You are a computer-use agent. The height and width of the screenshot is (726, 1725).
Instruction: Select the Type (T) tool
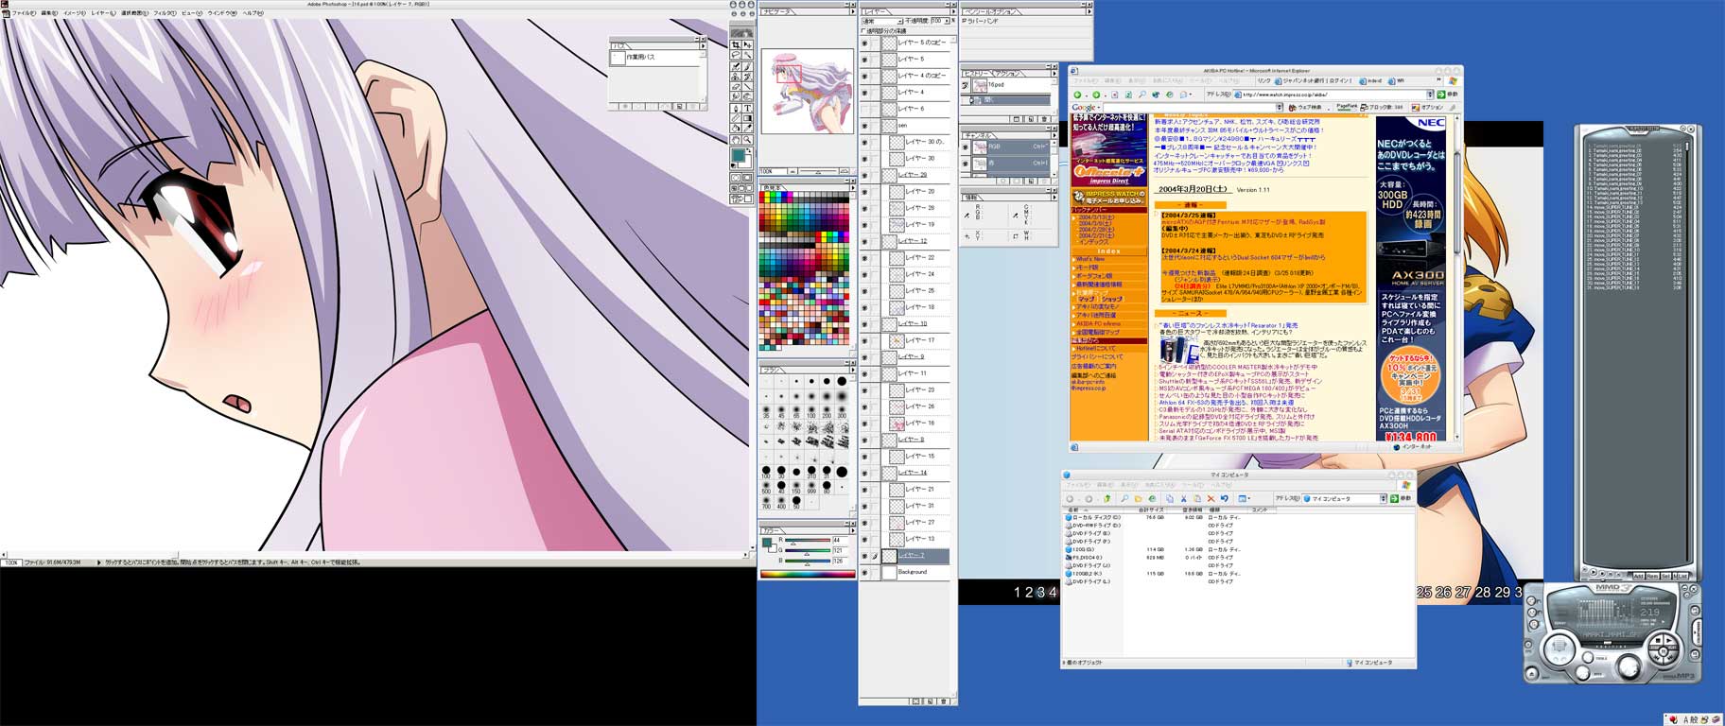(748, 108)
